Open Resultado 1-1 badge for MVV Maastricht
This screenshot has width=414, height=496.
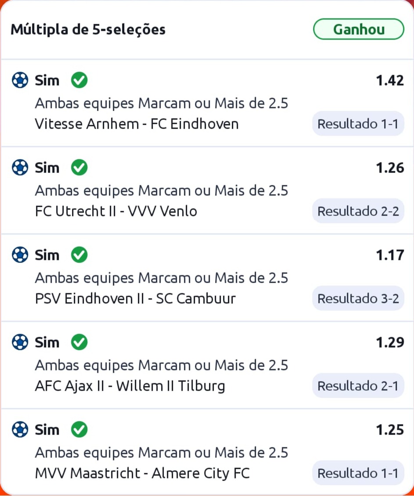coord(358,473)
